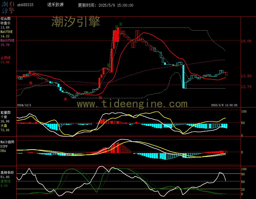
Task: Click the start date 2024/12/3
Action: 24,105
